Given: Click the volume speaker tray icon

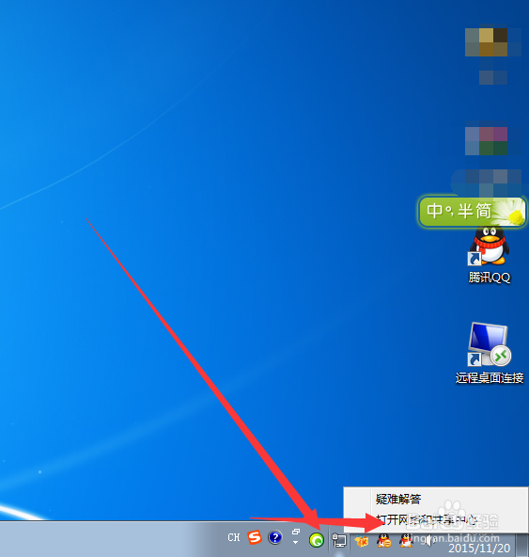Looking at the screenshot, I should coord(428,540).
